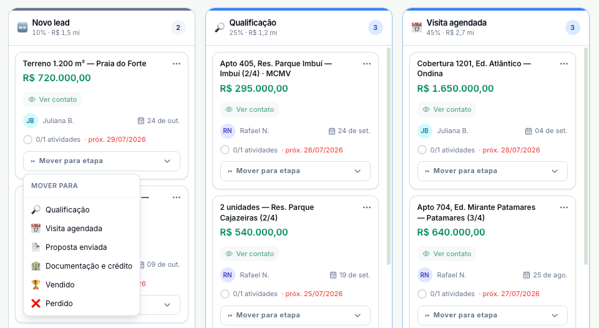The height and width of the screenshot is (328, 599).
Task: Click the price R$ 720.000,00
Action: 57,78
